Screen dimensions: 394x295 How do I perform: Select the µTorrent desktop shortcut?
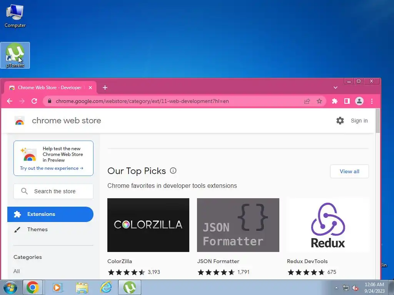tap(15, 55)
